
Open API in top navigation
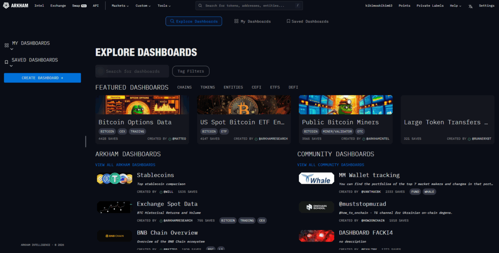95,6
